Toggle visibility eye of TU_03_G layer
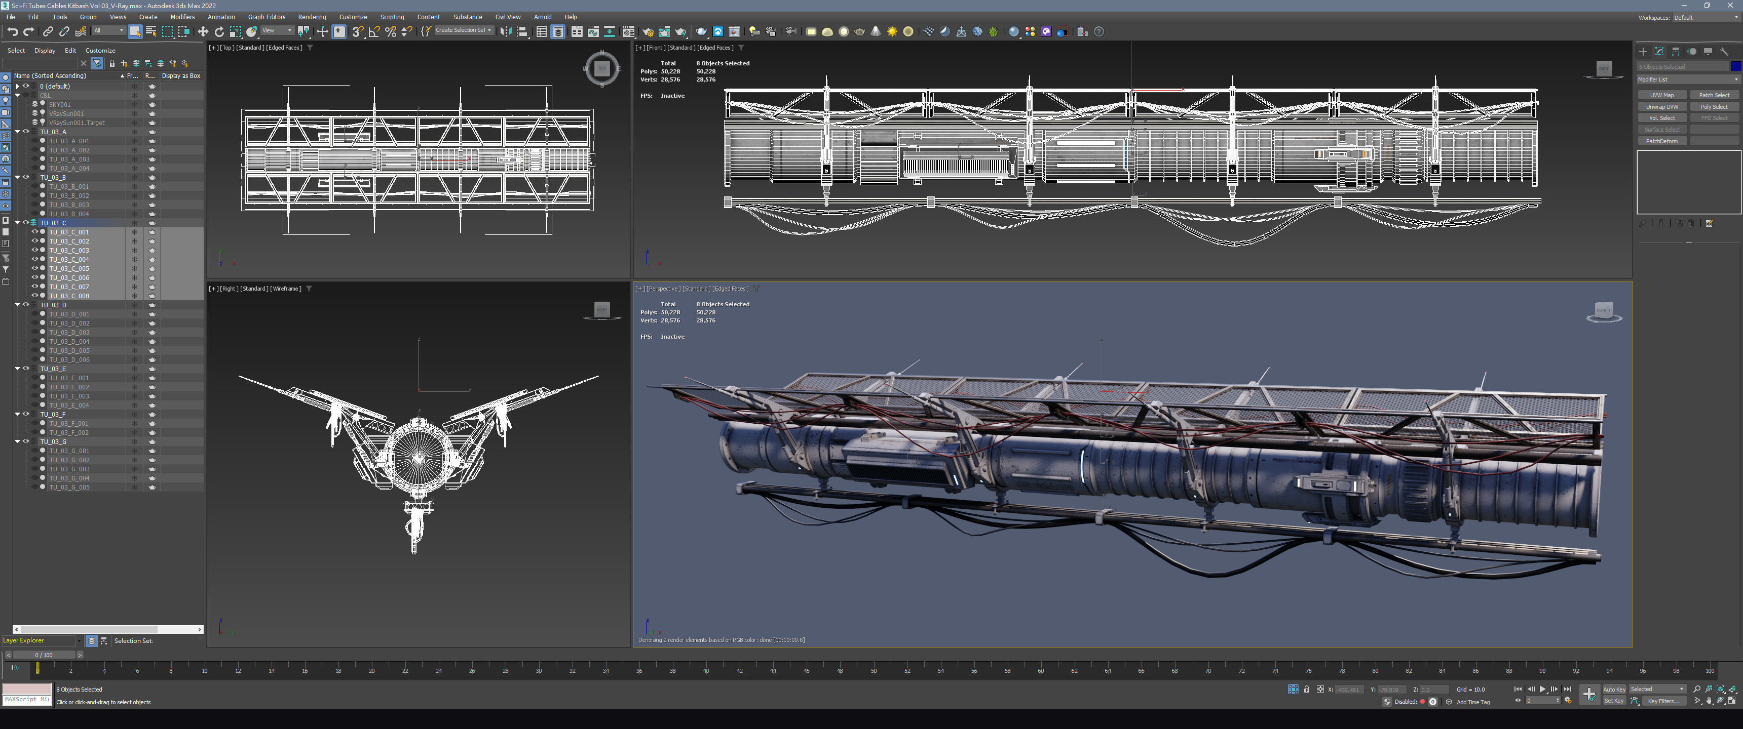Viewport: 1743px width, 729px height. point(26,441)
